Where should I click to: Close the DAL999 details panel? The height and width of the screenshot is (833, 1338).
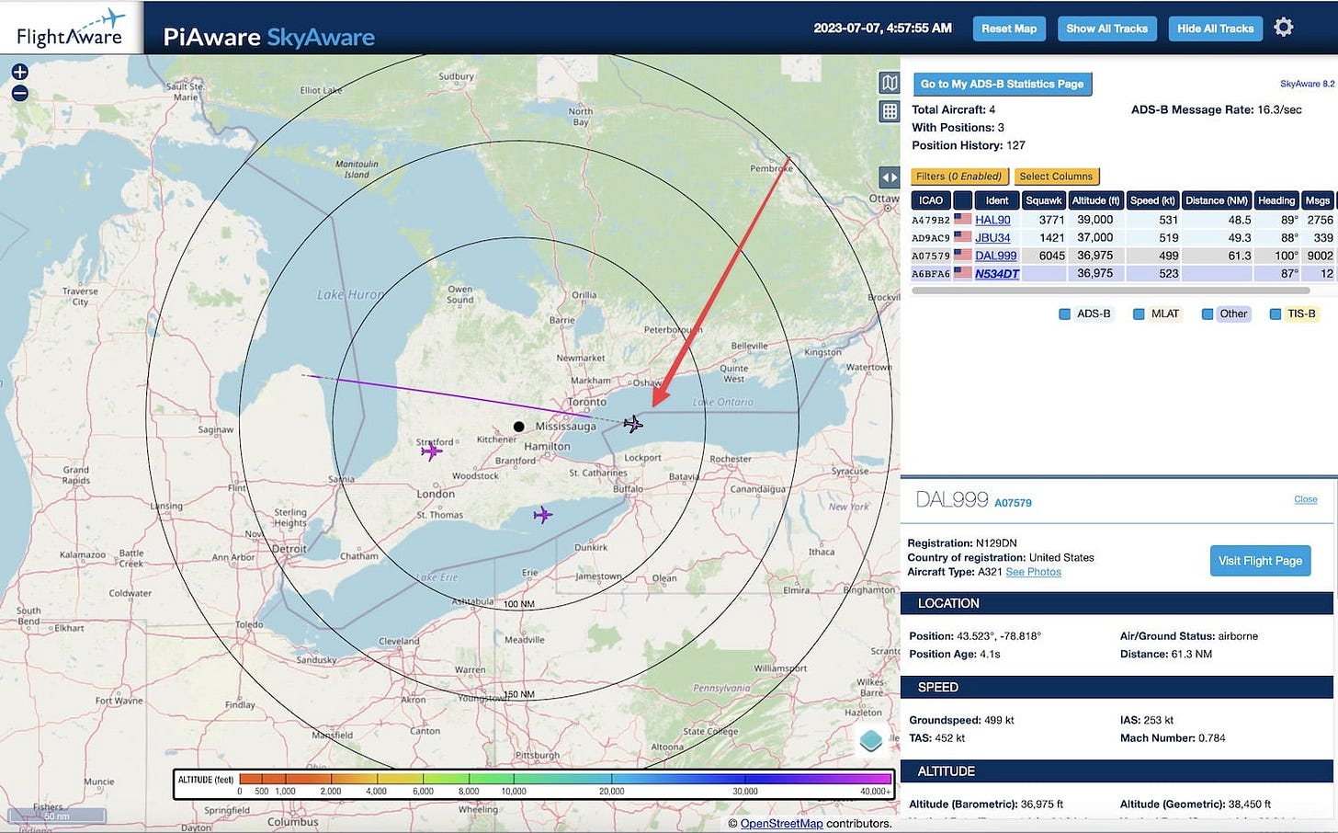click(1305, 499)
